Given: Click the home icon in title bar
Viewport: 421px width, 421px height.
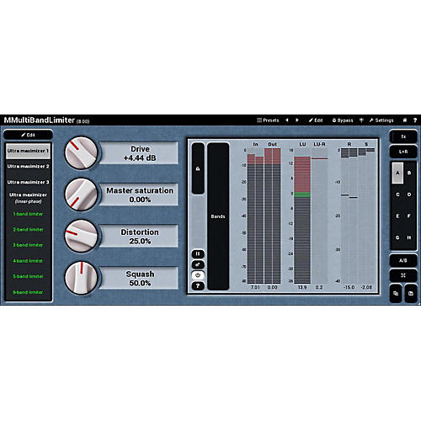Looking at the screenshot, I should (405, 120).
